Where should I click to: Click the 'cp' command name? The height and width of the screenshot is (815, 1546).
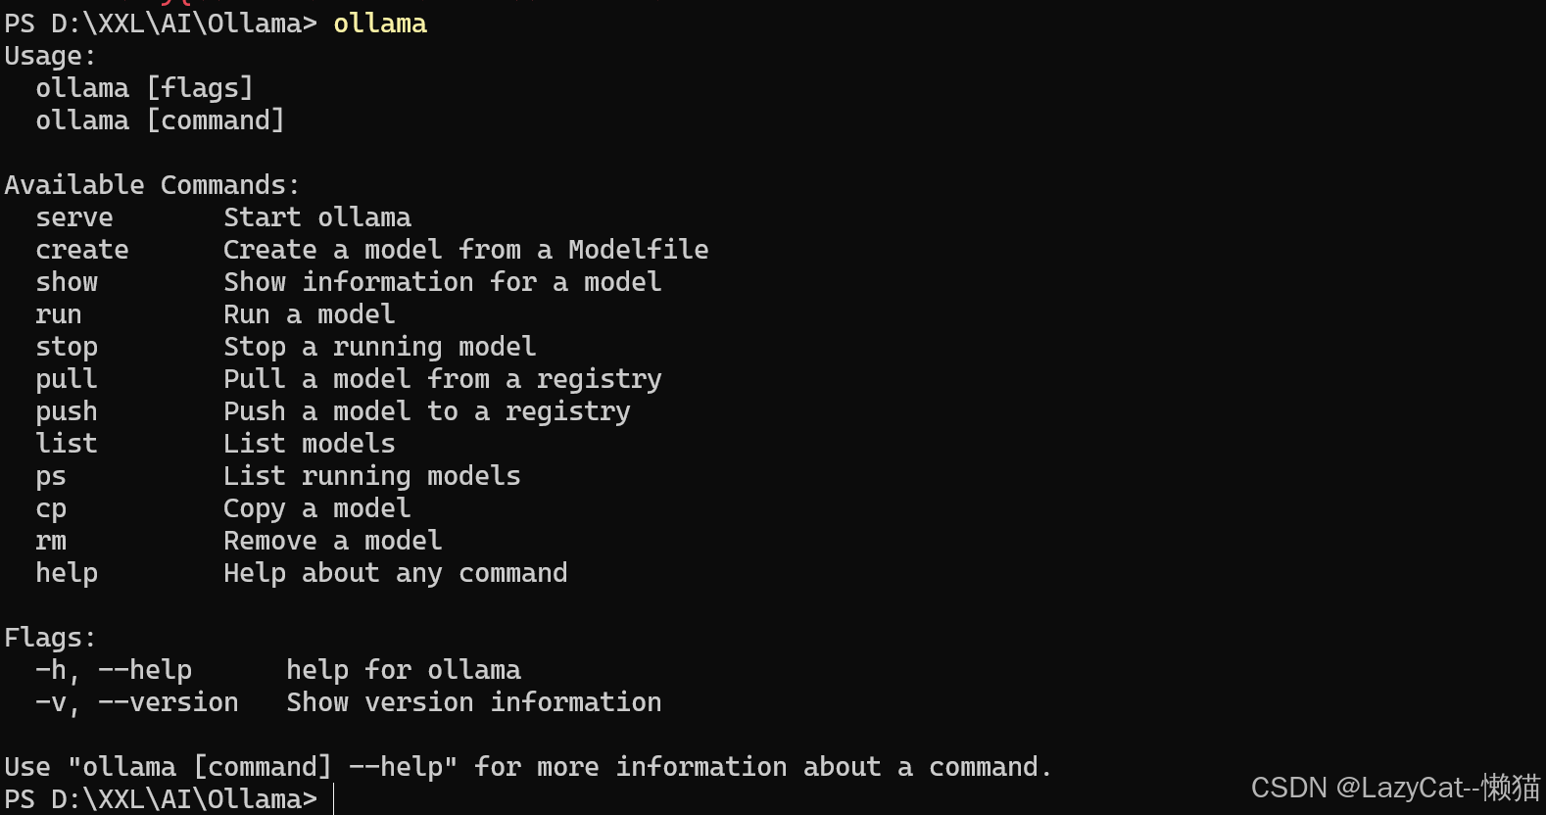click(51, 510)
